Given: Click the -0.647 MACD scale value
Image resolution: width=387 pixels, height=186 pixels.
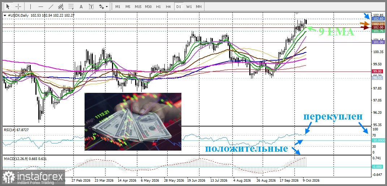Looking at the screenshot, I should point(377,175).
